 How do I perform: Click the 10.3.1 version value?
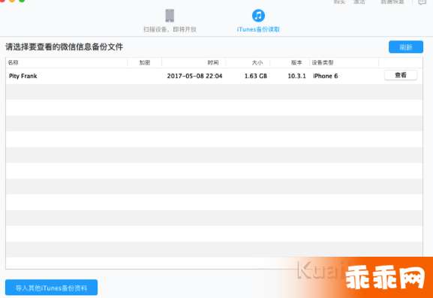tap(297, 76)
